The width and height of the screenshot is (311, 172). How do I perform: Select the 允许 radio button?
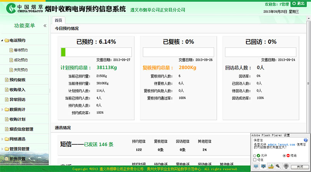pyautogui.click(x=255, y=155)
